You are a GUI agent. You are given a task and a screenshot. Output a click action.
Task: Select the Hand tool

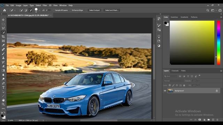coord(3,100)
